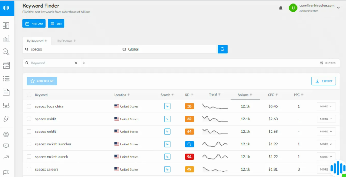346x177 pixels.
Task: Open the flag icon in sidebar
Action: 6,172
